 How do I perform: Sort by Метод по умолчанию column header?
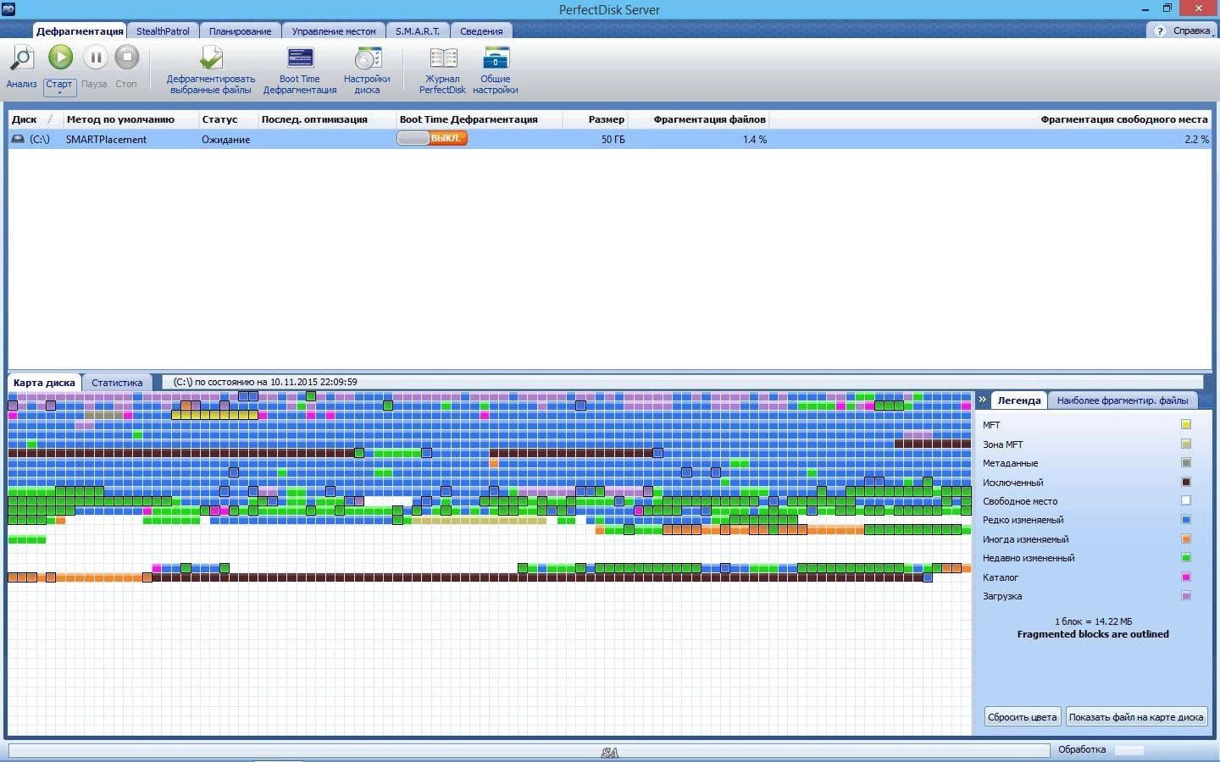pyautogui.click(x=130, y=119)
